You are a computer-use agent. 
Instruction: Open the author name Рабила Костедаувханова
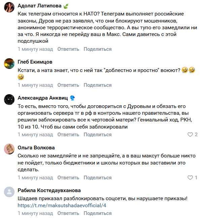(x=49, y=190)
